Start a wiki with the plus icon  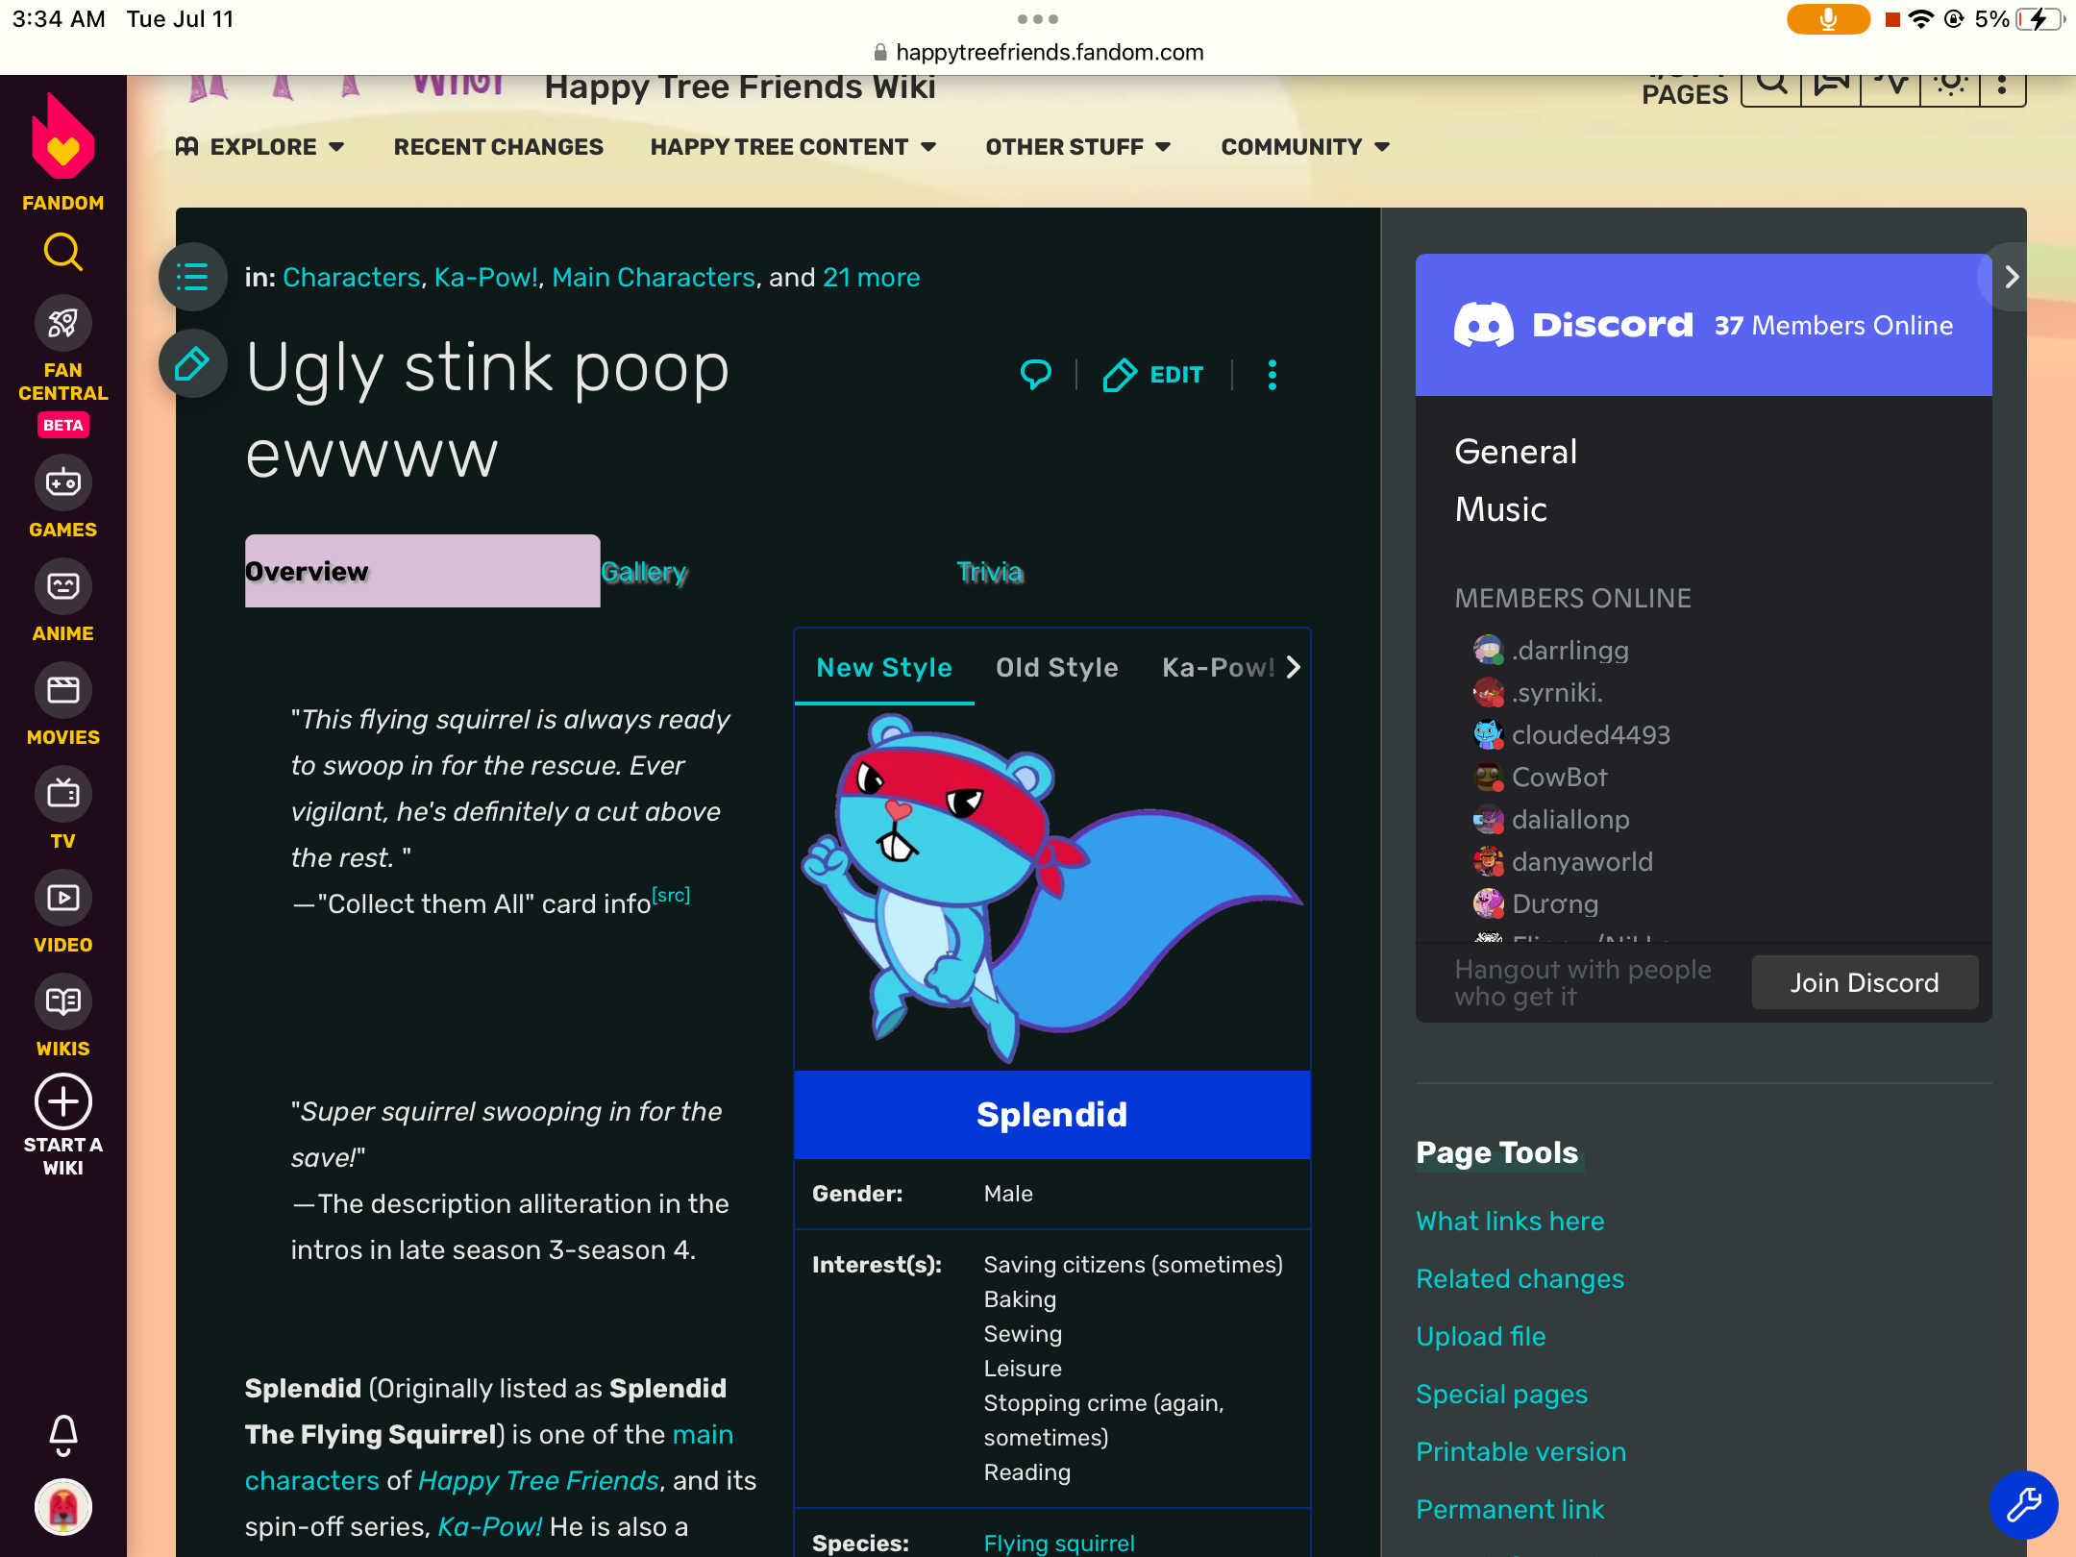[x=62, y=1101]
